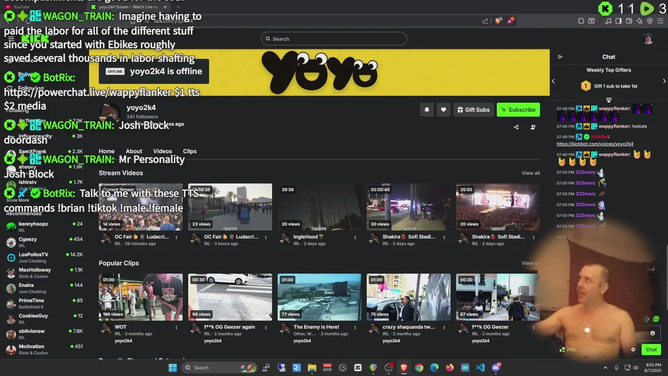
Task: Open options menu for The Enemy is Here clip
Action: coord(355,327)
